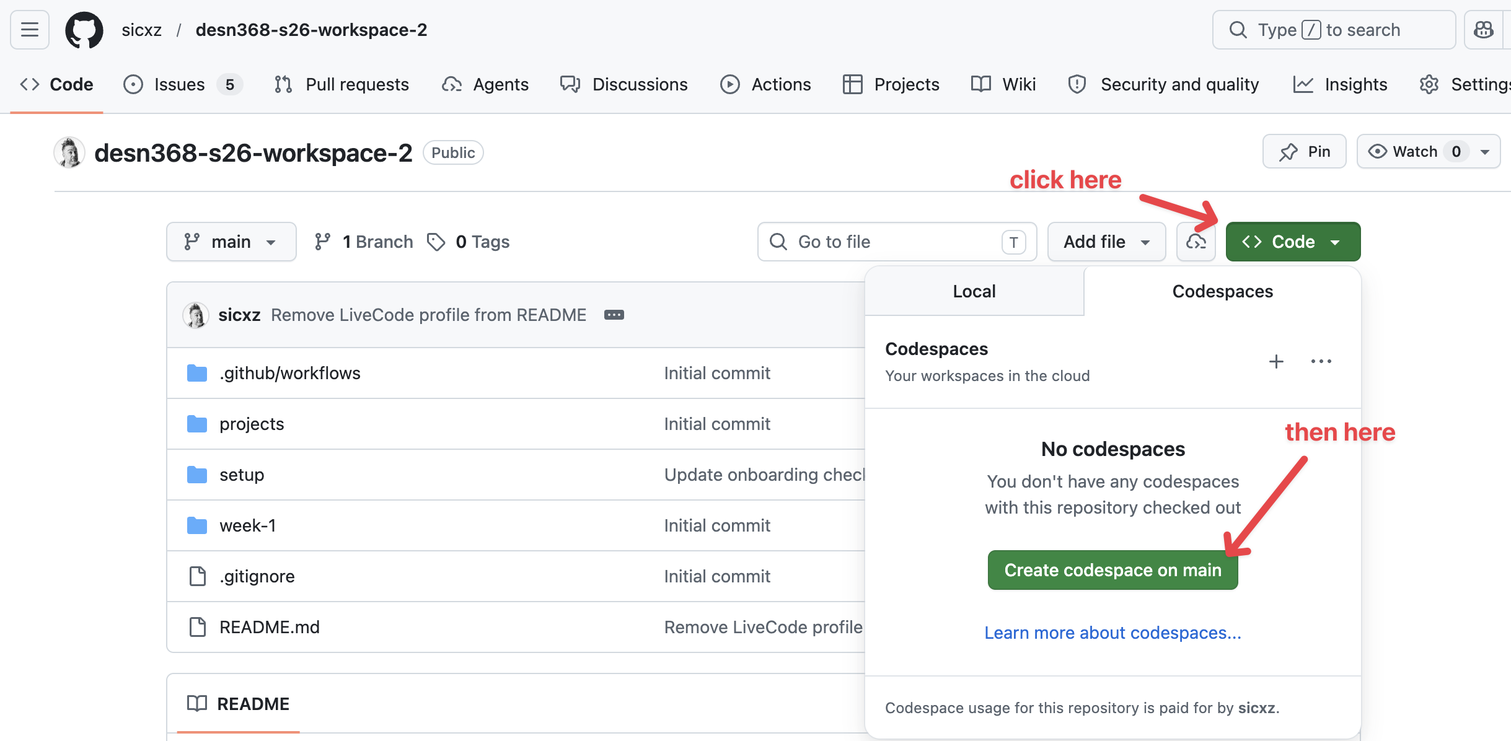Click the magnifier icon in Go to file
This screenshot has height=741, width=1511.
778,242
